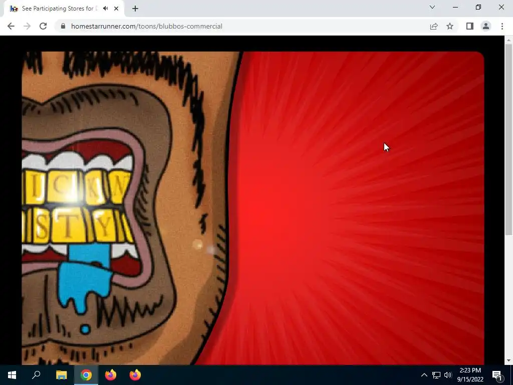Click the browser back arrow
Screen dimensions: 513x385
[x=11, y=26]
